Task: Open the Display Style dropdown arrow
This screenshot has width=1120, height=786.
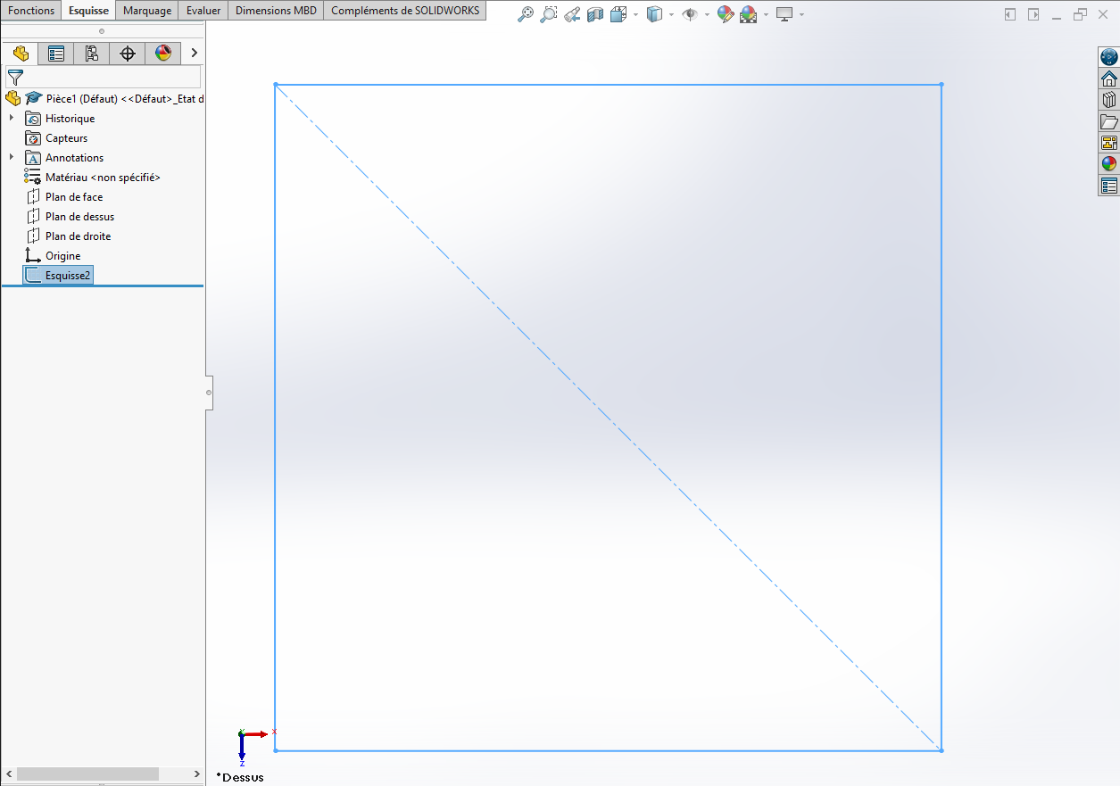Action: coord(672,15)
